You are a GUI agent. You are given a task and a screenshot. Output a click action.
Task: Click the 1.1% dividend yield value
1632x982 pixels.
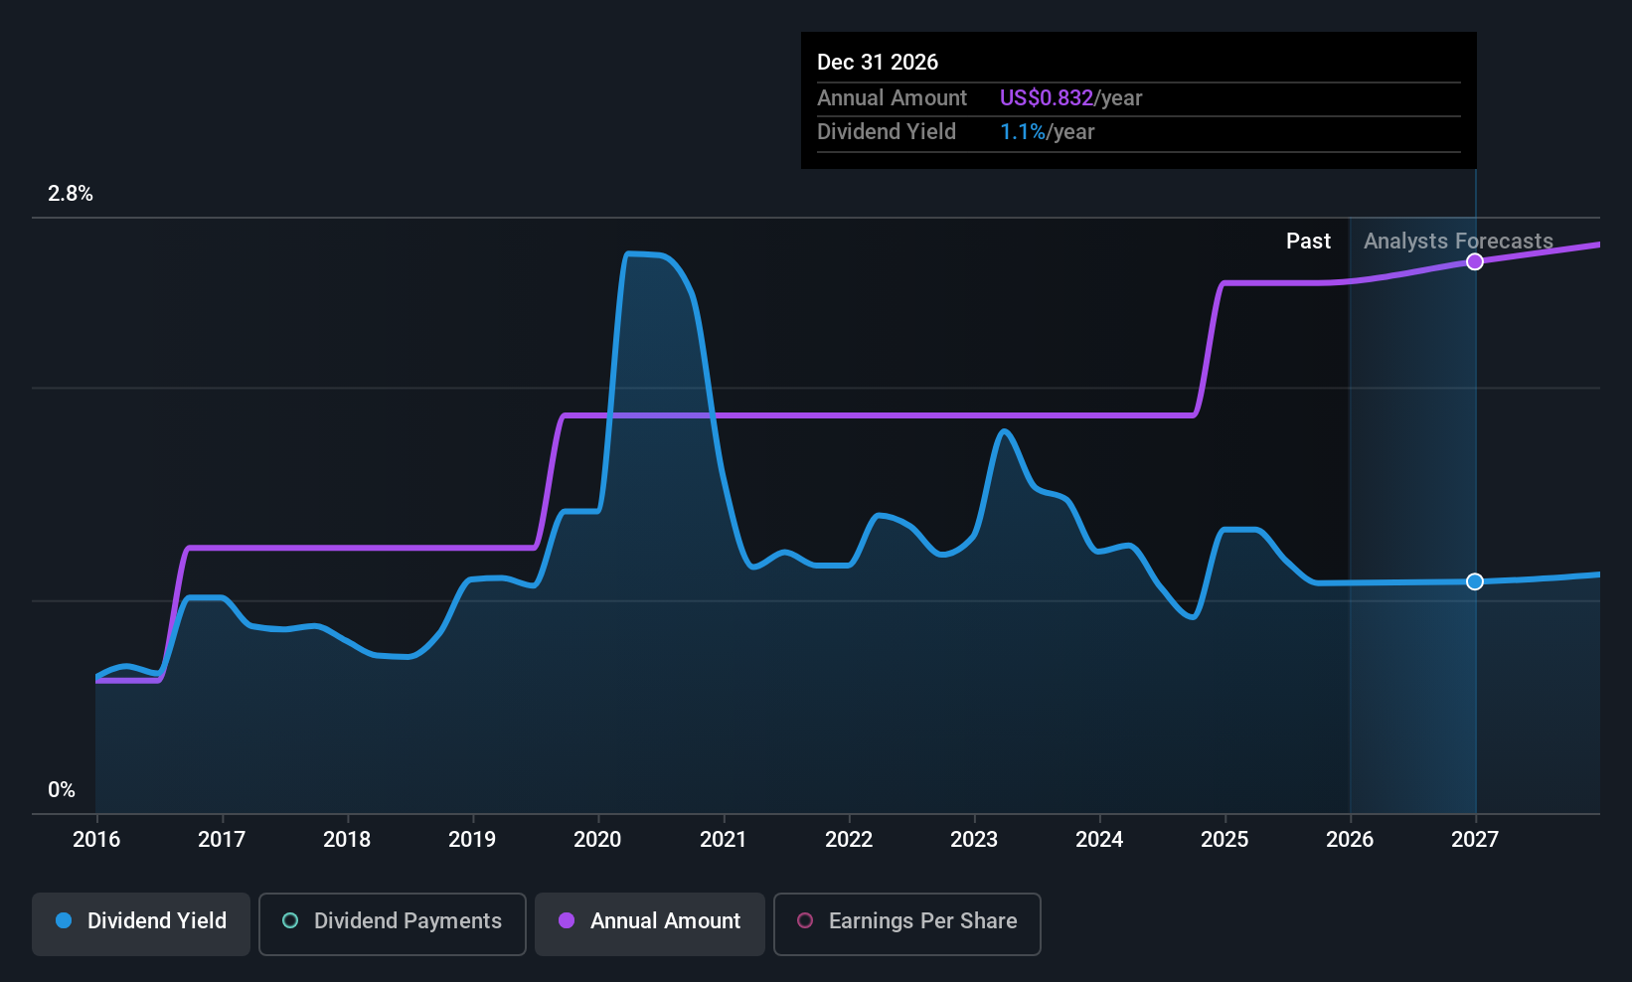pyautogui.click(x=1023, y=132)
